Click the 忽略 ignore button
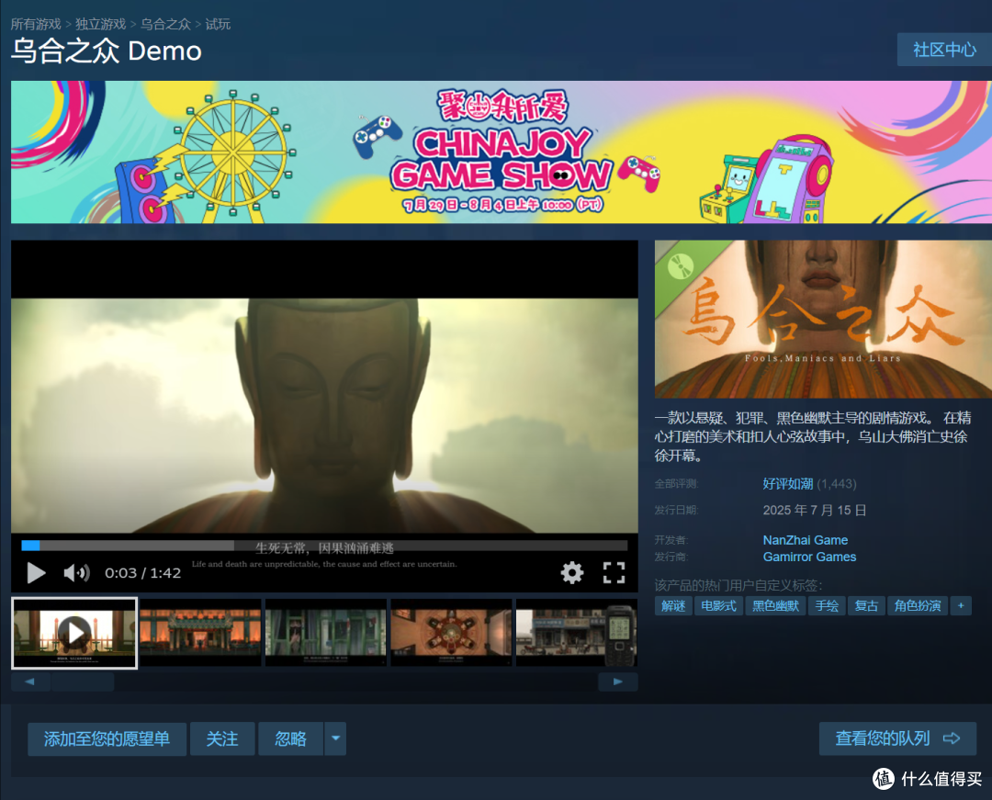The image size is (992, 800). pos(291,738)
